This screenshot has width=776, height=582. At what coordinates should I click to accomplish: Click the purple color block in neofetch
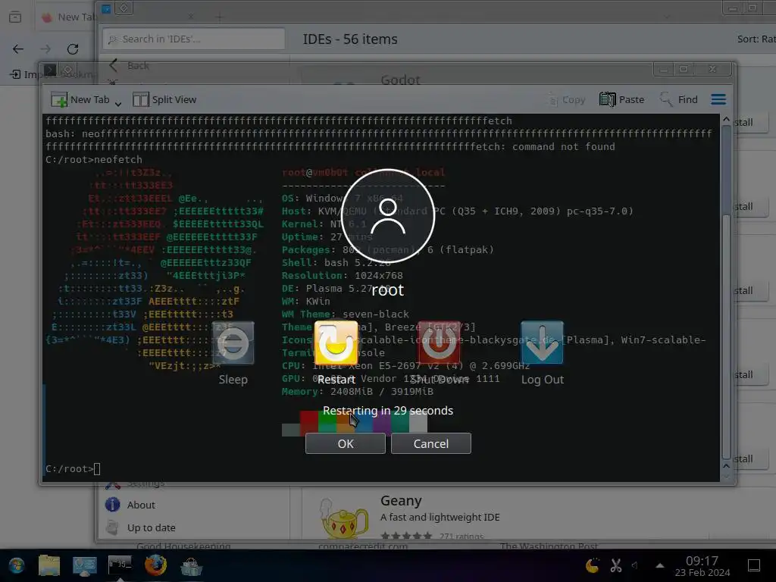coord(382,422)
